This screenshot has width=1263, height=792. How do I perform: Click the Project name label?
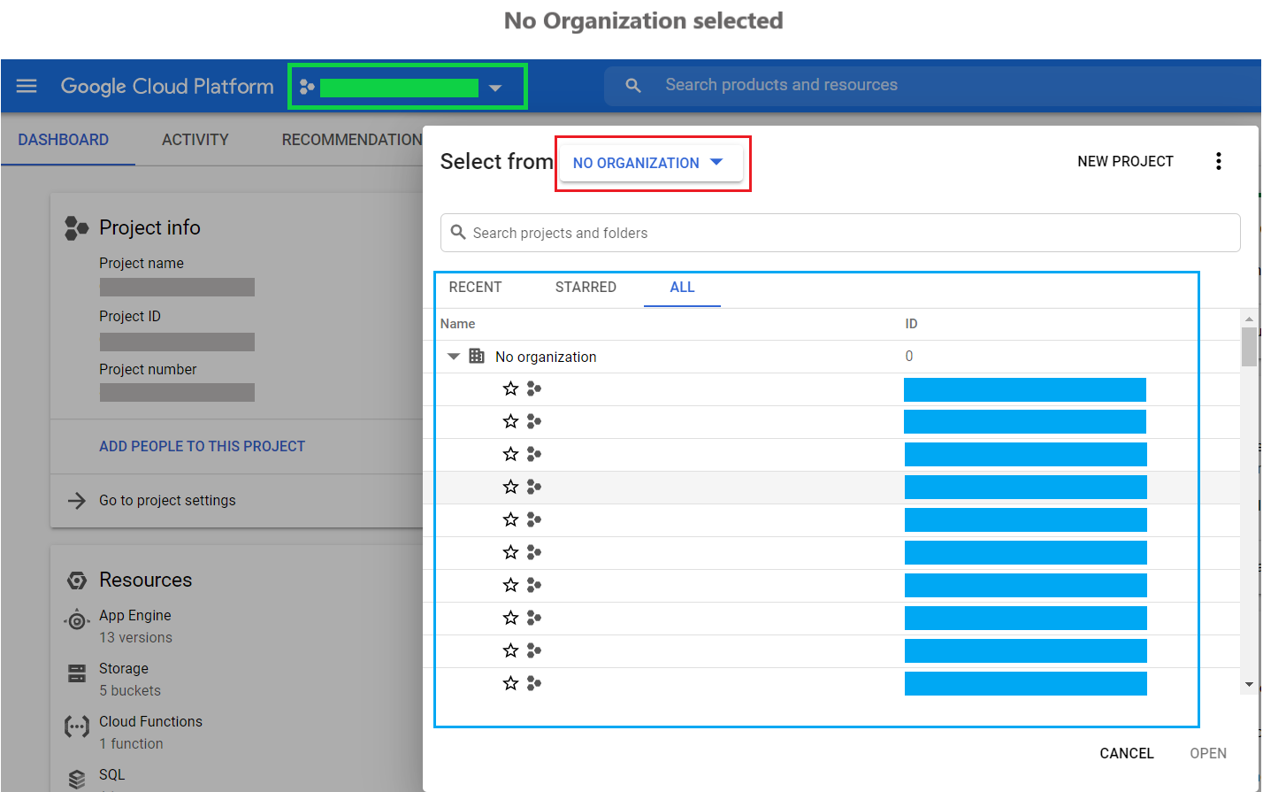pyautogui.click(x=142, y=263)
